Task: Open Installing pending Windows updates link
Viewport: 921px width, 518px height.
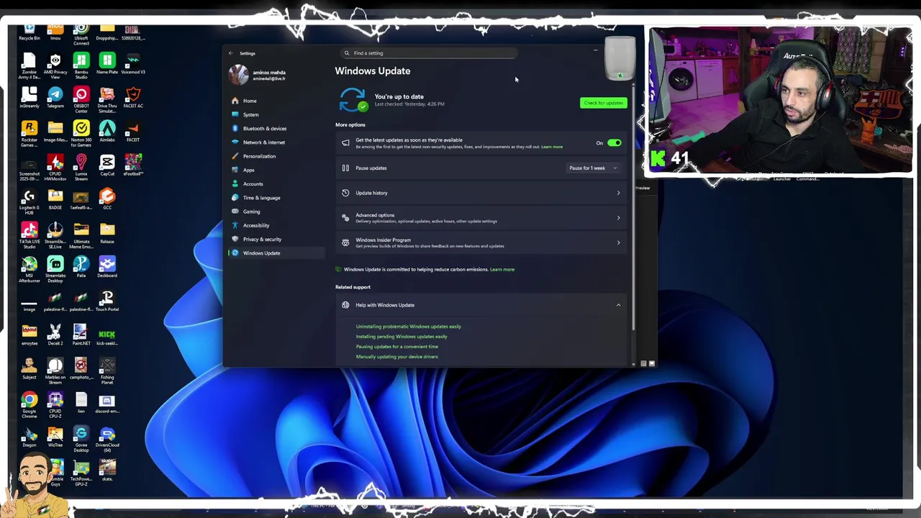Action: [401, 337]
